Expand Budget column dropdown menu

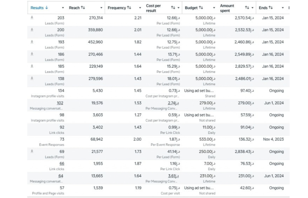point(214,8)
